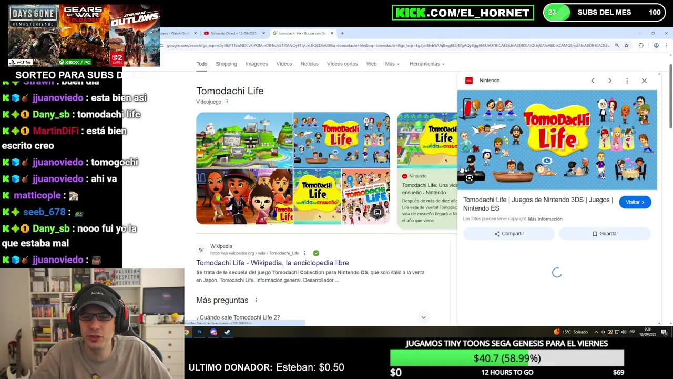The image size is (673, 379).
Task: Click image collection icon on thumbnail grid
Action: (x=377, y=213)
